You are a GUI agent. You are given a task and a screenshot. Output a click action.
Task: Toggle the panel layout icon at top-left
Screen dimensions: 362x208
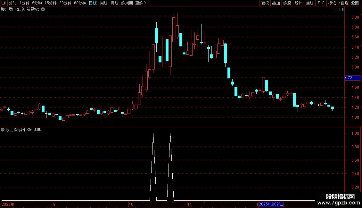4,3
